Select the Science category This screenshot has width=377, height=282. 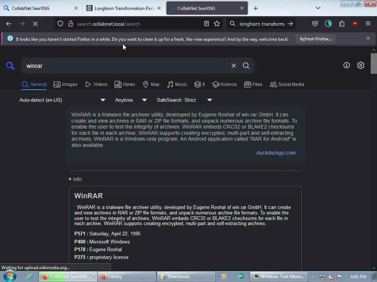[x=224, y=84]
